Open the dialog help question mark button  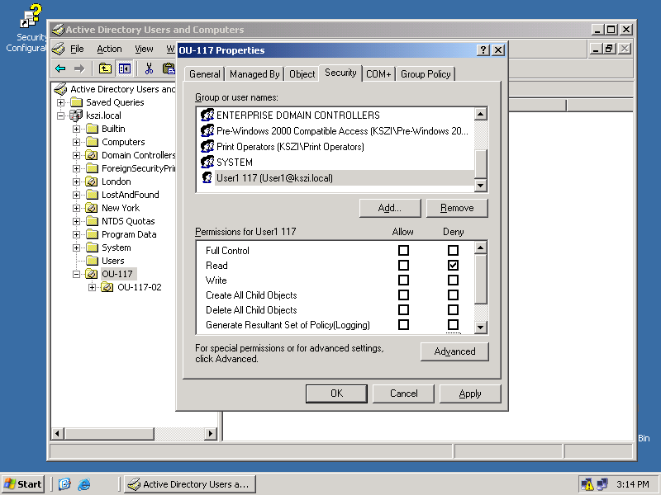[483, 50]
